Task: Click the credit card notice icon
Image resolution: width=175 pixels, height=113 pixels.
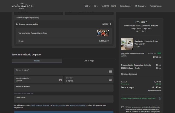Action: click(122, 107)
